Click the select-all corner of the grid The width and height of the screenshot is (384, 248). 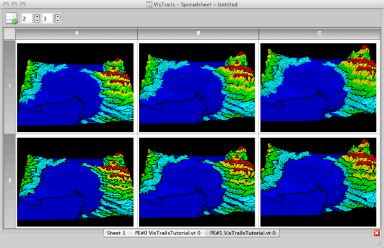pyautogui.click(x=10, y=33)
